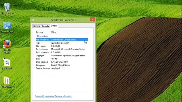This screenshot has width=182, height=102.
Task: Select the File description row
Action: pos(62,40)
